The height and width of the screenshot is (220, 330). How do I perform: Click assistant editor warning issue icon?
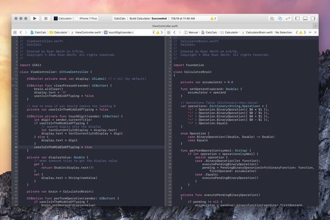point(301,33)
